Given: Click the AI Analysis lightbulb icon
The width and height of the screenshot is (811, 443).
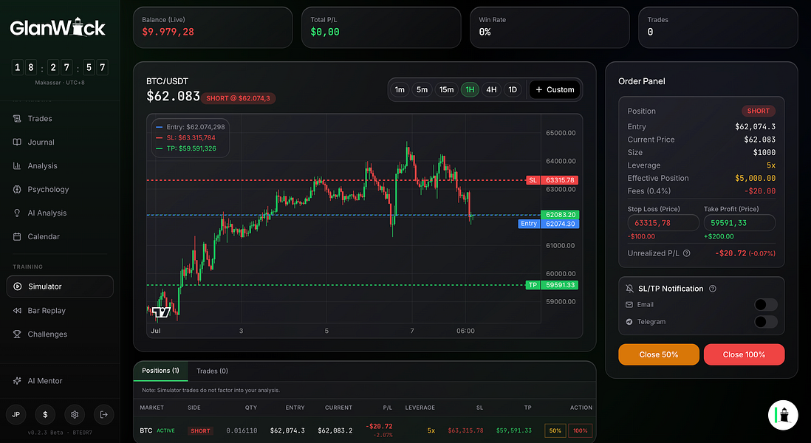Looking at the screenshot, I should click(17, 213).
